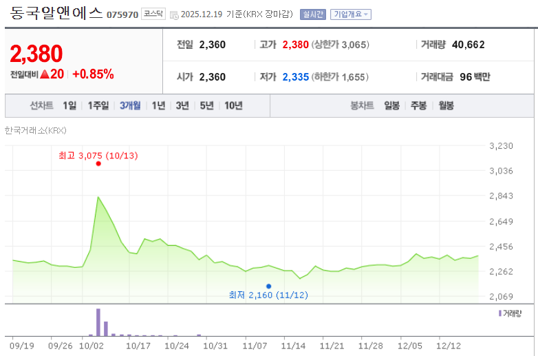Viewport: 538px width, 356px height.
Task: Switch to 주봉 candlestick chart
Action: pos(418,106)
